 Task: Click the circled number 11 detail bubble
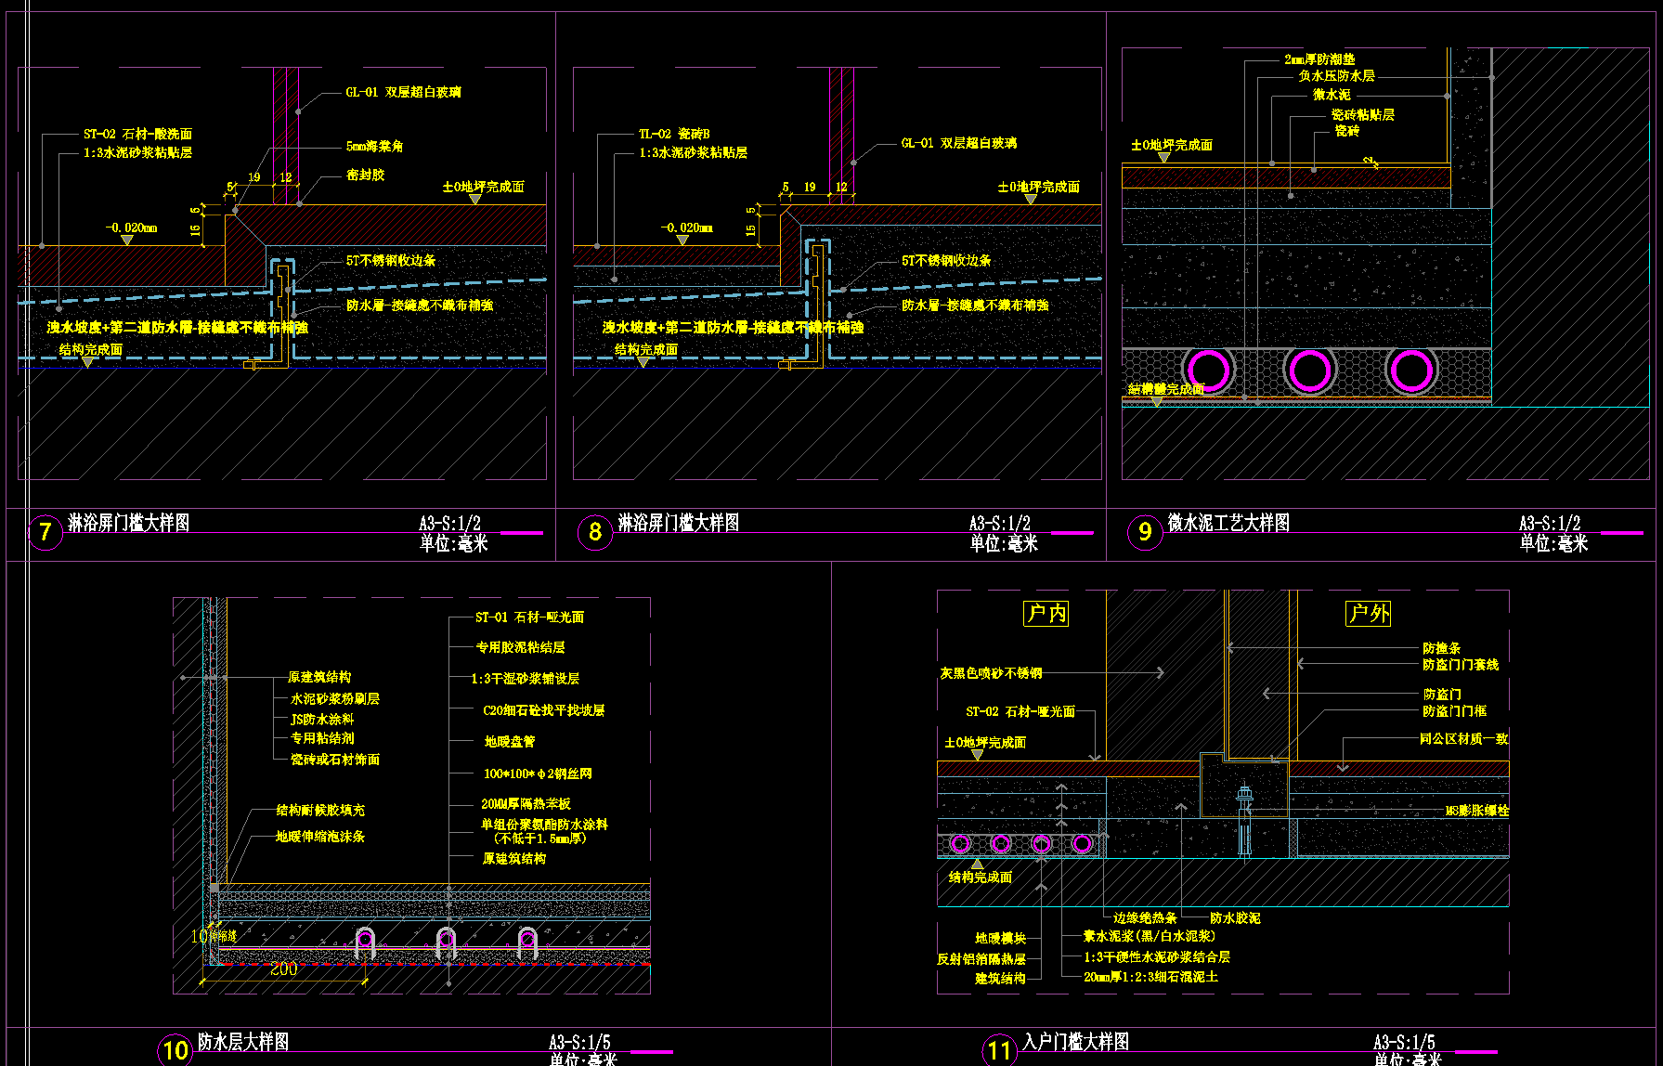(x=999, y=1049)
